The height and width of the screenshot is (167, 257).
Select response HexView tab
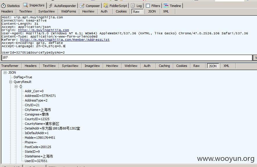(112, 66)
